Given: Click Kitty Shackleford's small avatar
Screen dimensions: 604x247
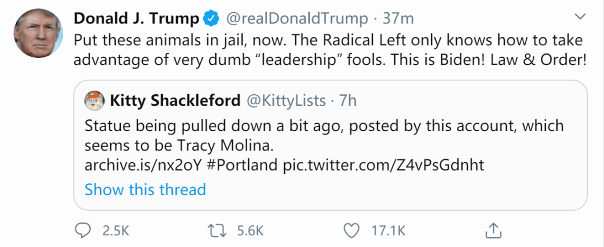Looking at the screenshot, I should (x=94, y=101).
